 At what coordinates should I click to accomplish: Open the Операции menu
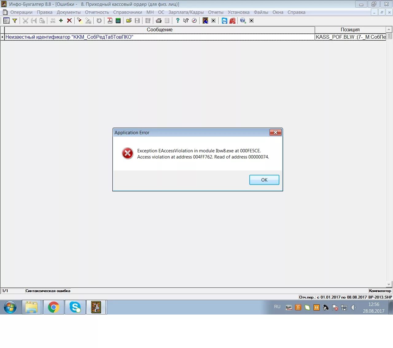click(21, 12)
